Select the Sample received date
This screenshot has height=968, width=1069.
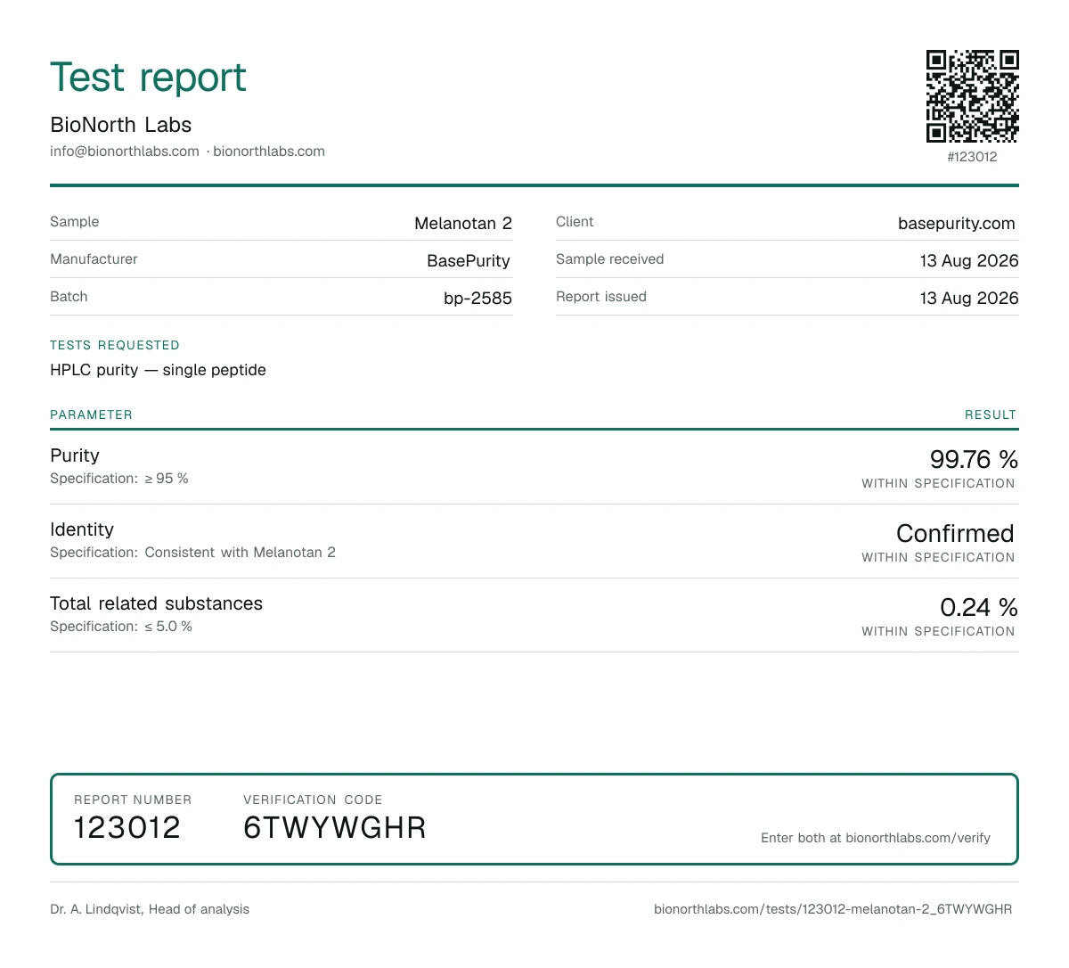point(969,261)
